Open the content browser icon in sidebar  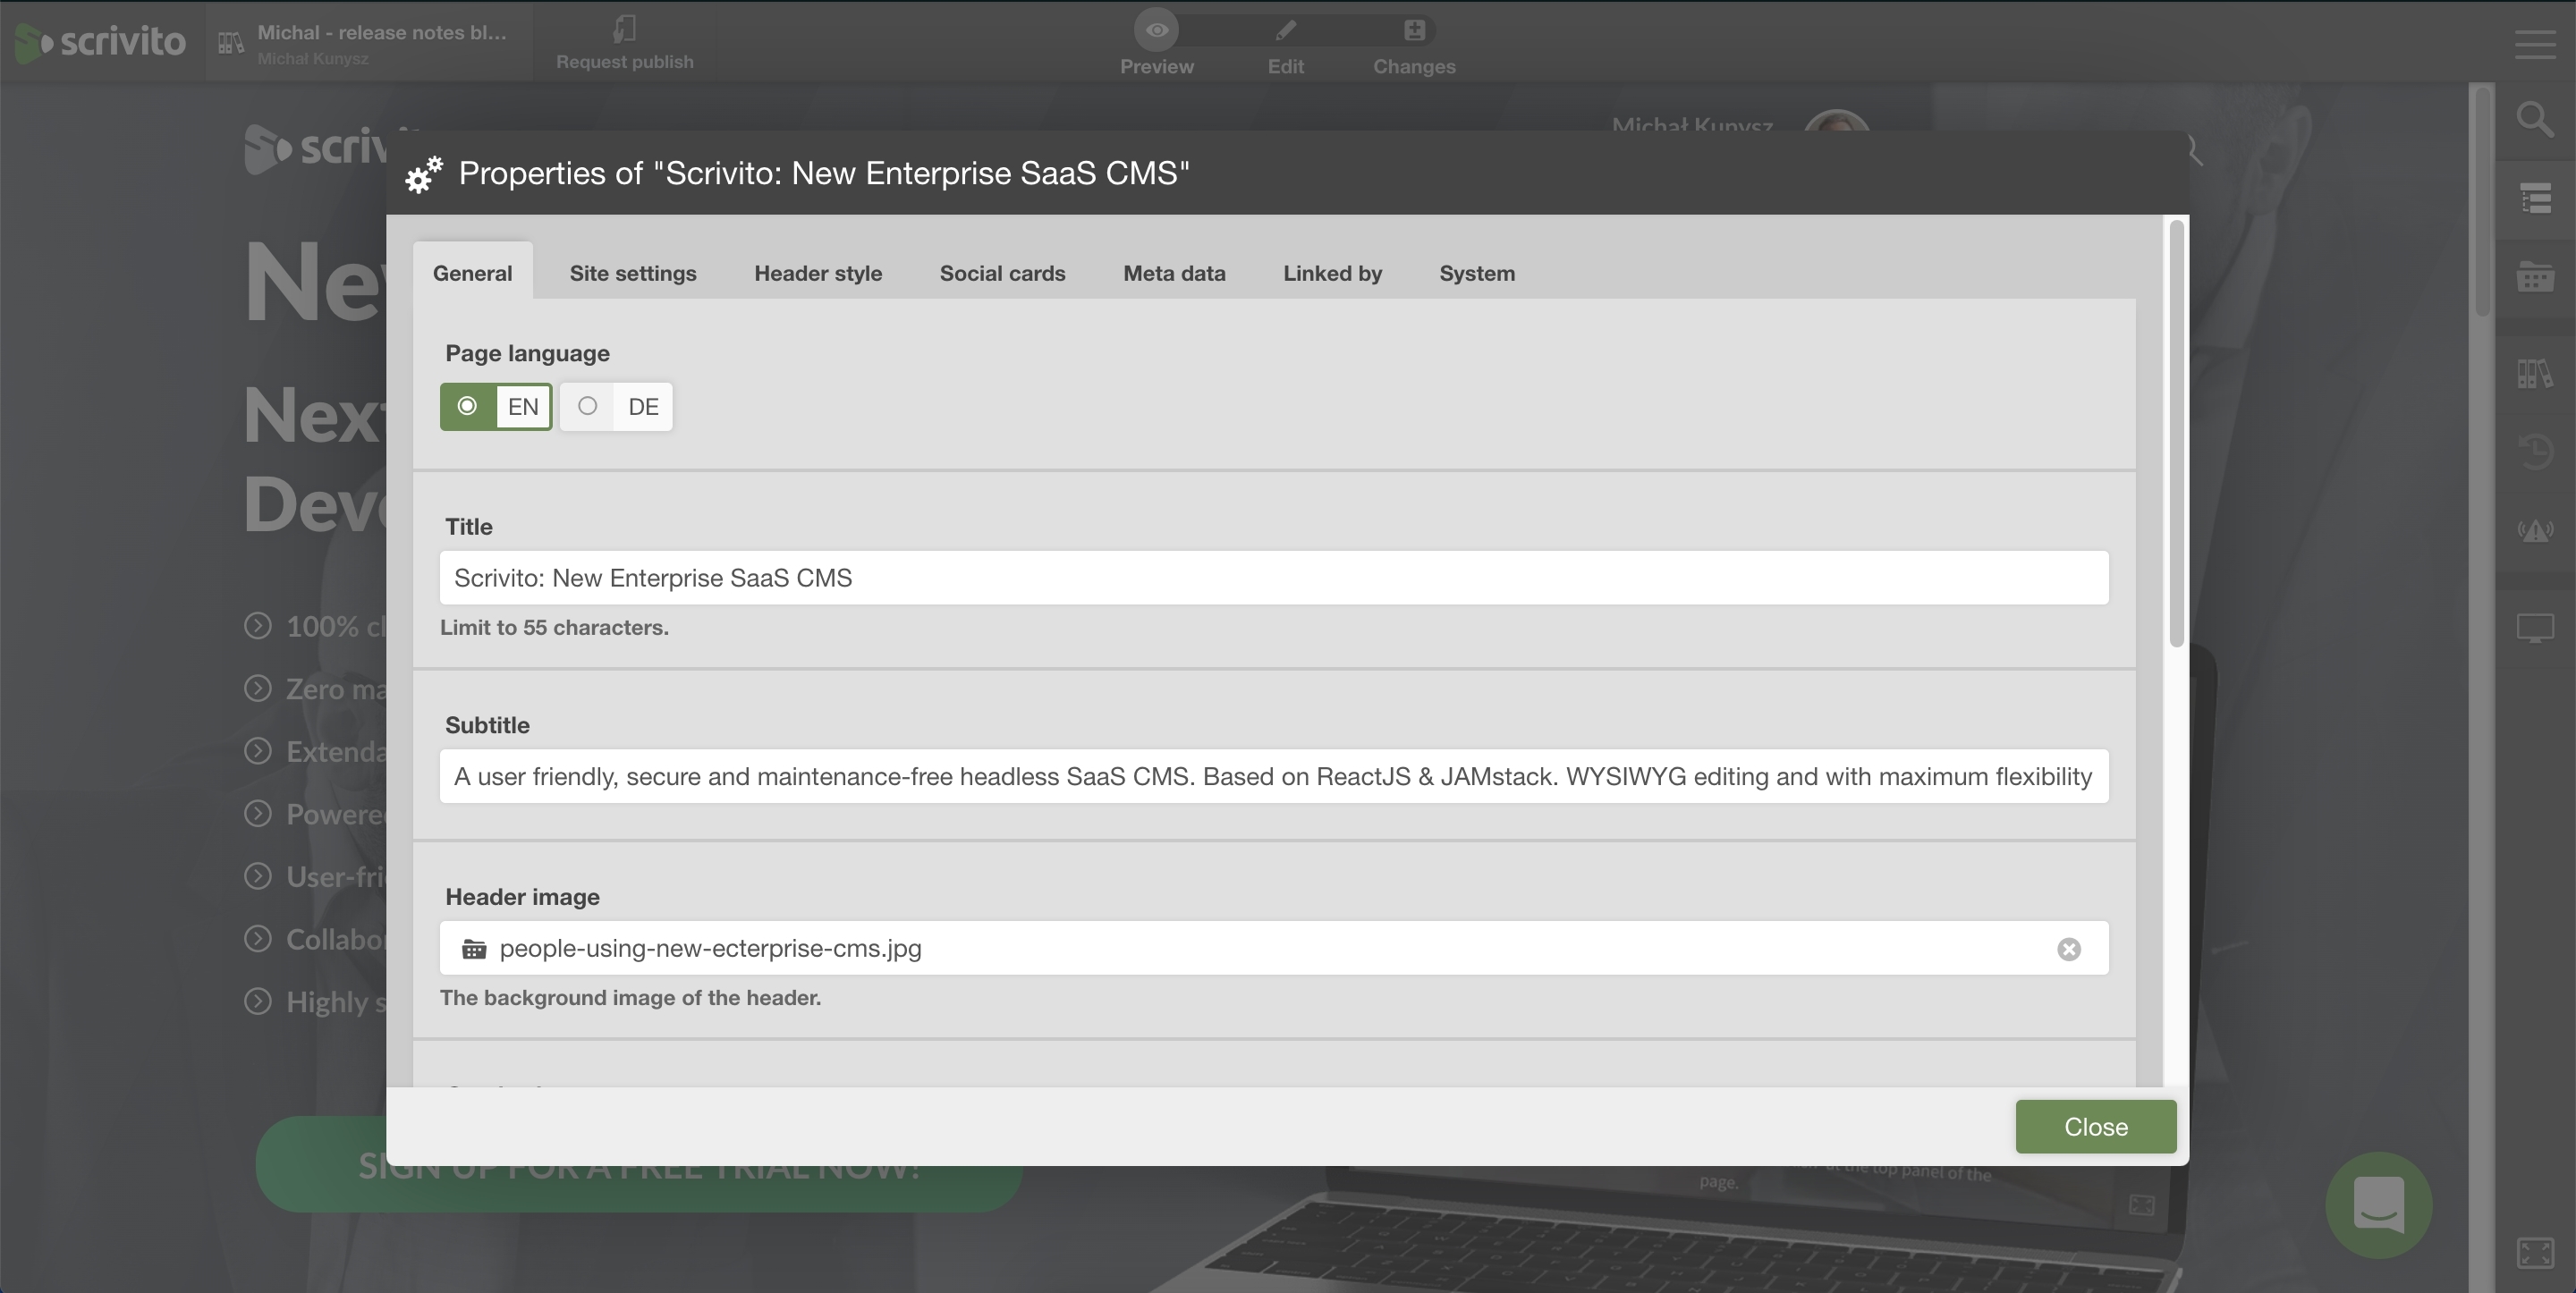click(2534, 277)
